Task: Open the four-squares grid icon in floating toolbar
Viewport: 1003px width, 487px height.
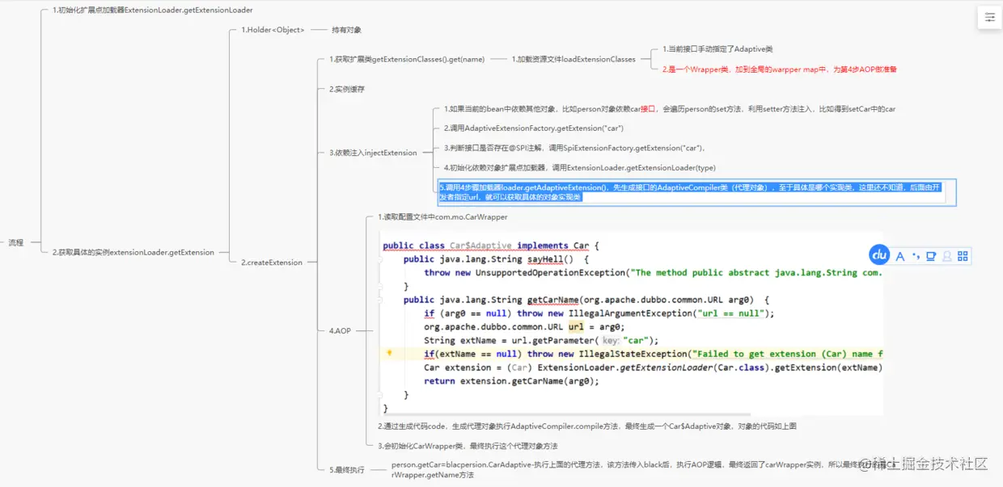Action: coord(963,256)
